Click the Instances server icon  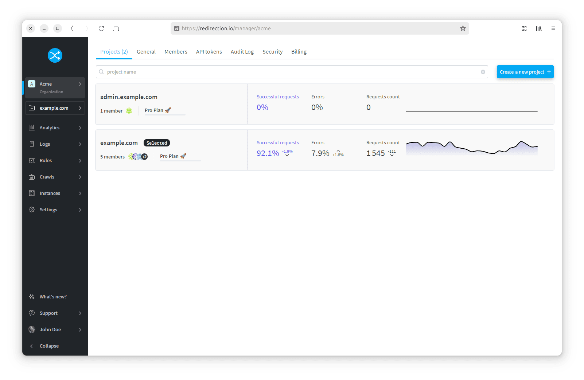coord(32,193)
